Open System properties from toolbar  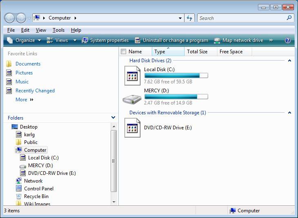tap(105, 40)
